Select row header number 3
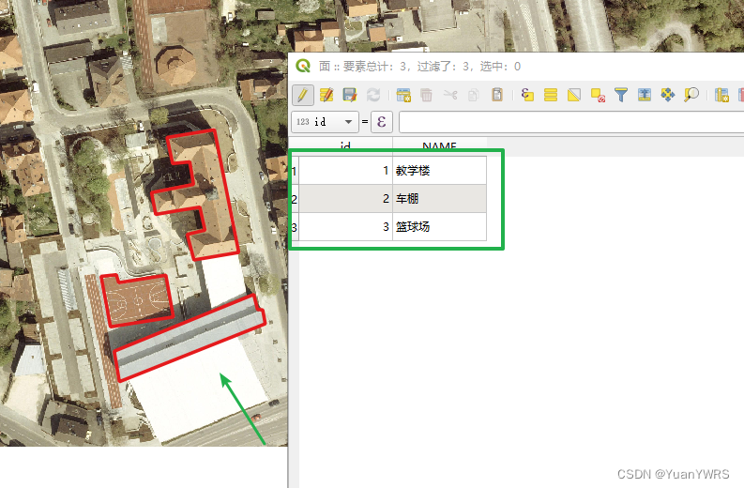 [295, 227]
